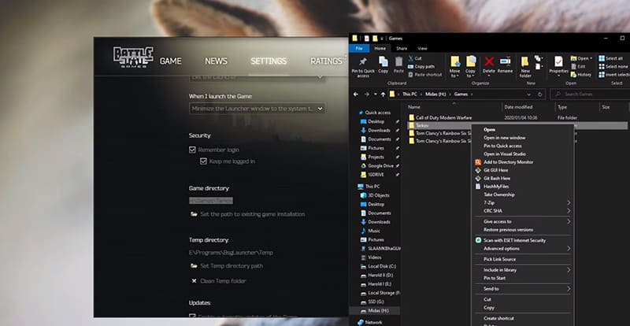Click Add to Directory Monitor context entry

pos(508,162)
